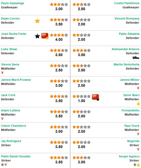Click the football goal icon under Pablo Daniel Osvaldo

[x=2, y=164]
